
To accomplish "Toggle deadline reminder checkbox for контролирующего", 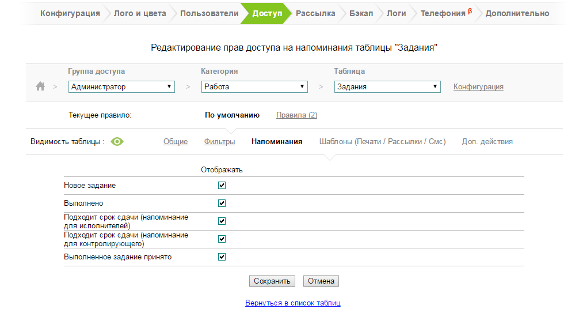I will click(x=222, y=239).
